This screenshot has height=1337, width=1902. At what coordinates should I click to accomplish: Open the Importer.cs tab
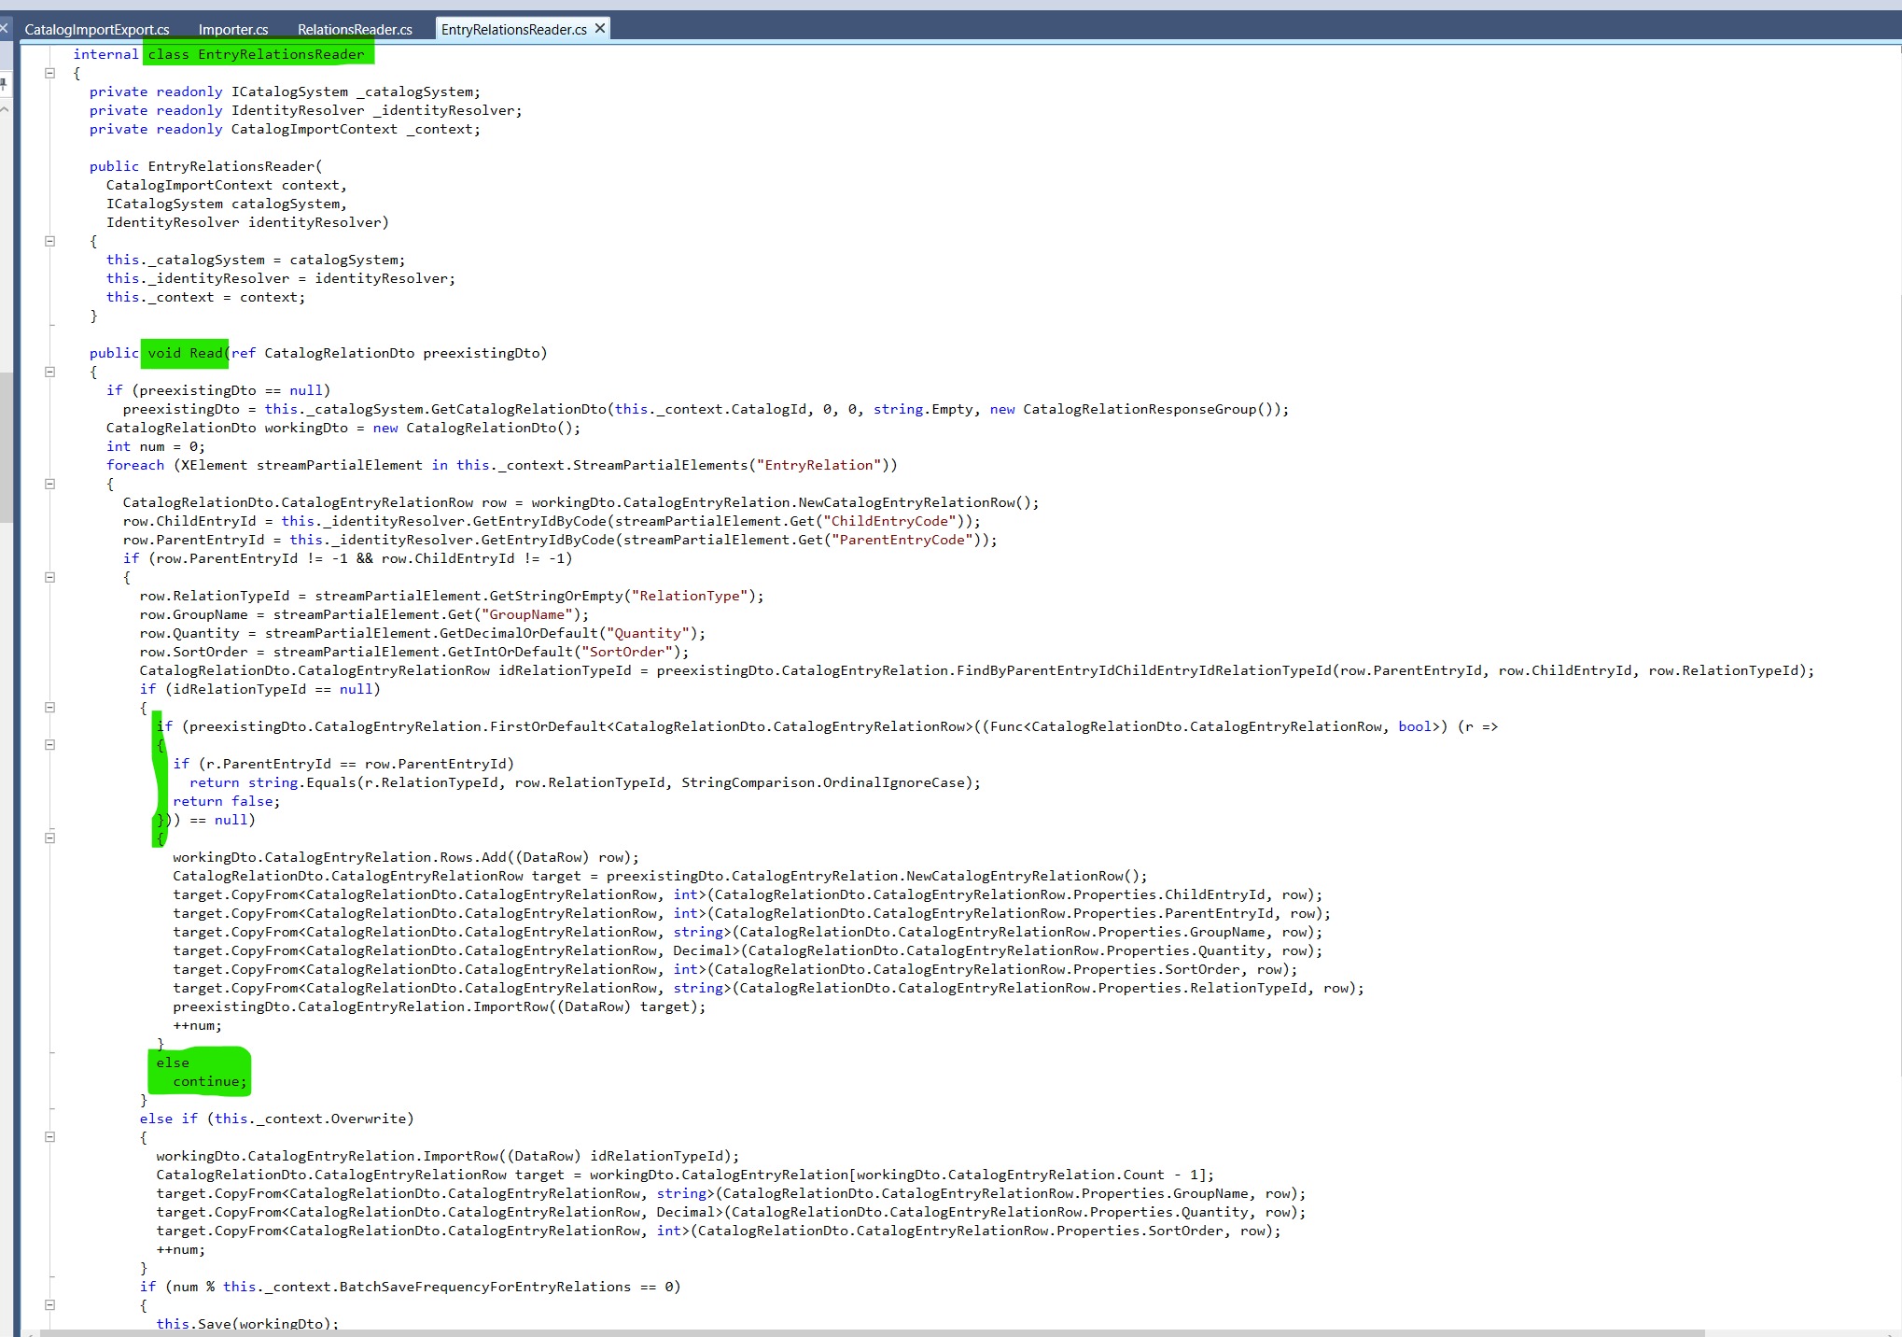coord(233,30)
